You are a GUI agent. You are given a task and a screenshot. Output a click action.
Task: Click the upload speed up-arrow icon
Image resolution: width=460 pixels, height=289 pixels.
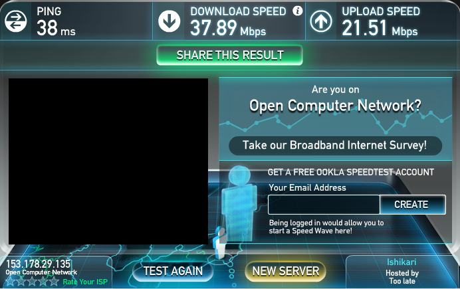pyautogui.click(x=321, y=21)
